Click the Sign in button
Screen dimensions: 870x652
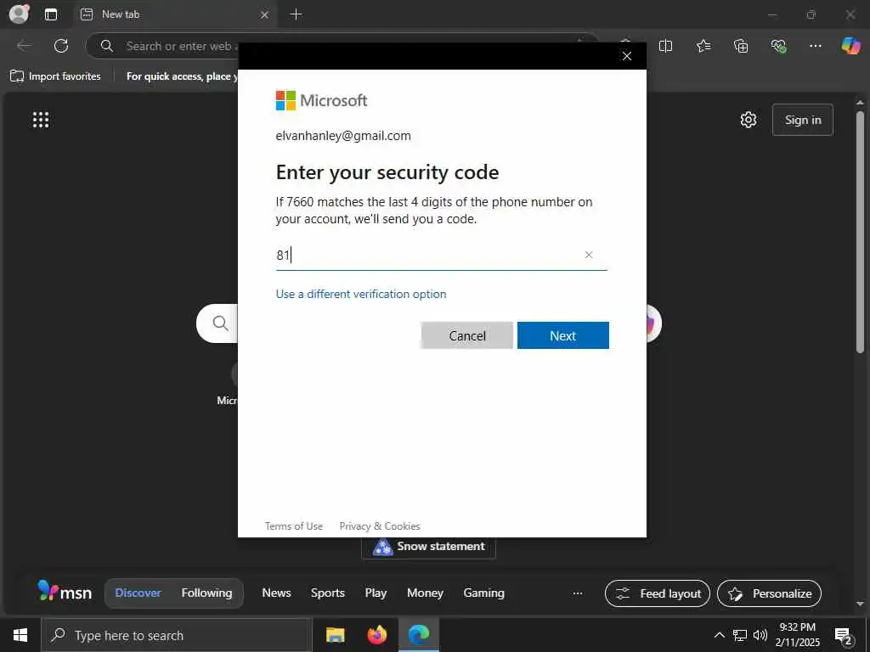point(802,120)
